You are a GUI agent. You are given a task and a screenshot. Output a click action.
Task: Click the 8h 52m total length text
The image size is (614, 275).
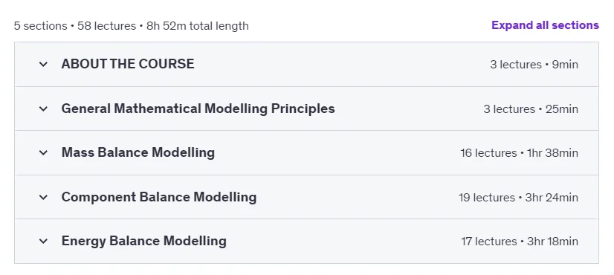click(198, 26)
